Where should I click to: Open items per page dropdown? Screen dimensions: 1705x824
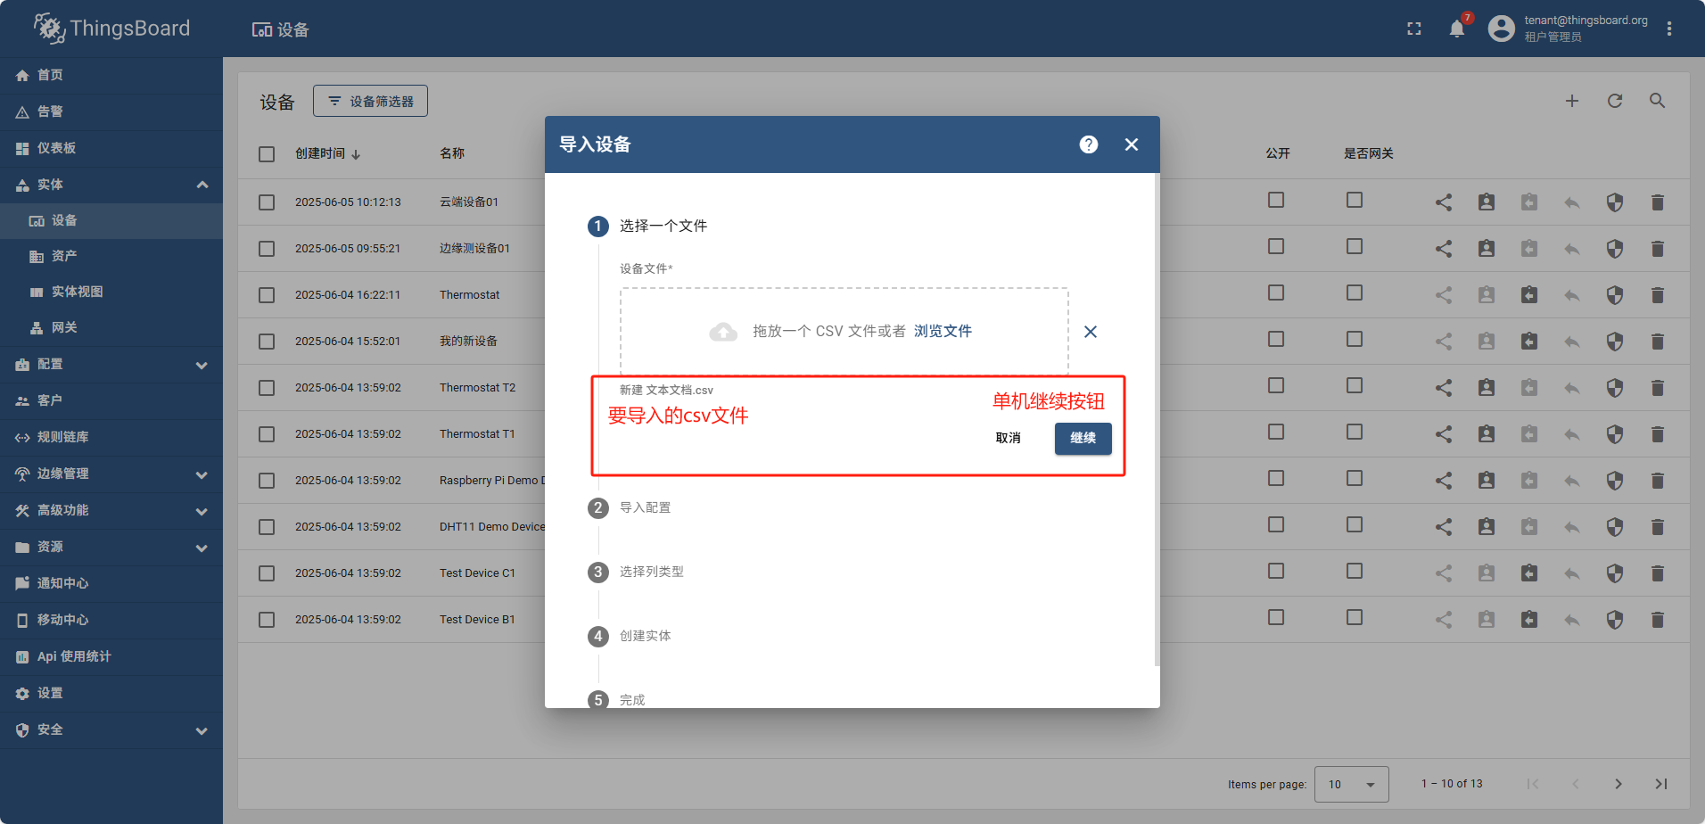pyautogui.click(x=1351, y=785)
